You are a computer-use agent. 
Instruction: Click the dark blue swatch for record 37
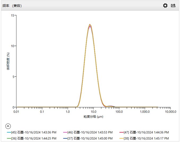click(x=65, y=138)
